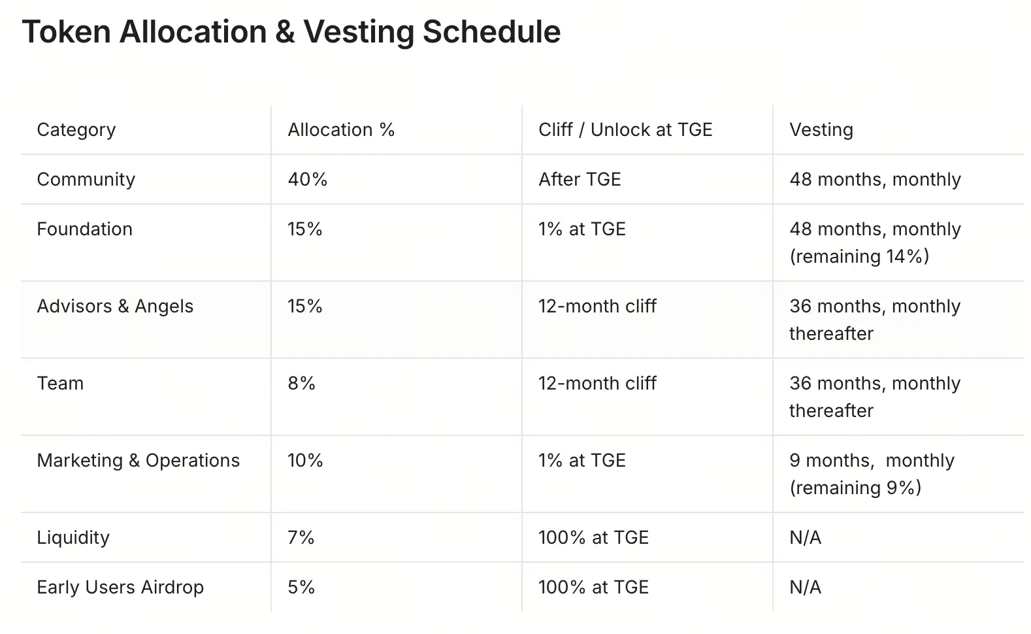Viewport: 1031px width, 634px height.
Task: Select the Team row label
Action: tap(61, 383)
